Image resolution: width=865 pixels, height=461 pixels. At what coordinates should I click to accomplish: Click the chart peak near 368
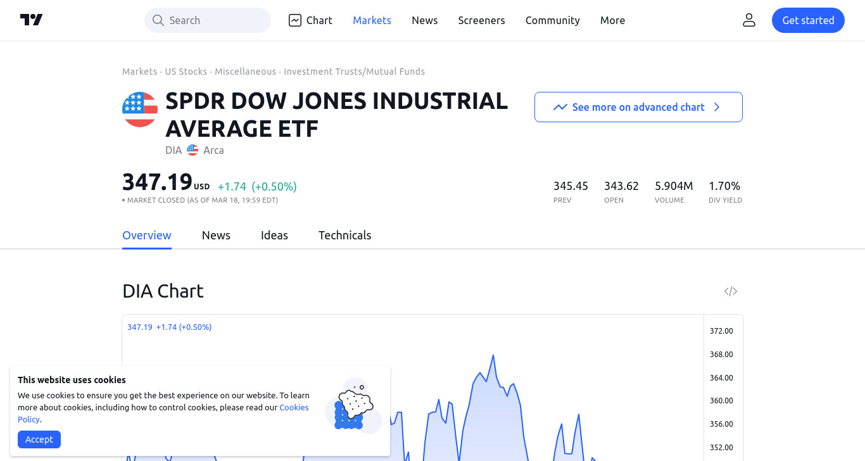point(493,357)
